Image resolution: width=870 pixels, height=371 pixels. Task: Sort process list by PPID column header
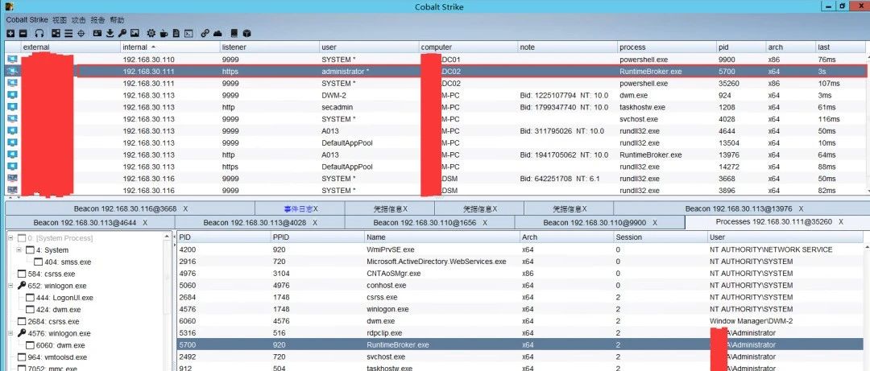(x=317, y=237)
